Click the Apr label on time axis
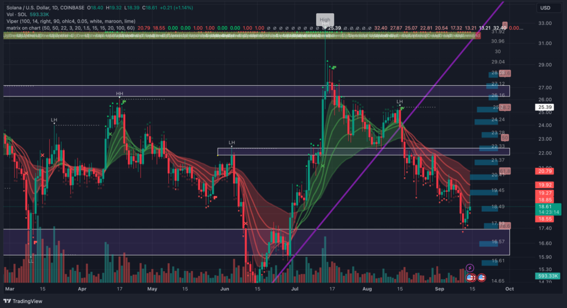567x308 pixels. (x=82, y=289)
